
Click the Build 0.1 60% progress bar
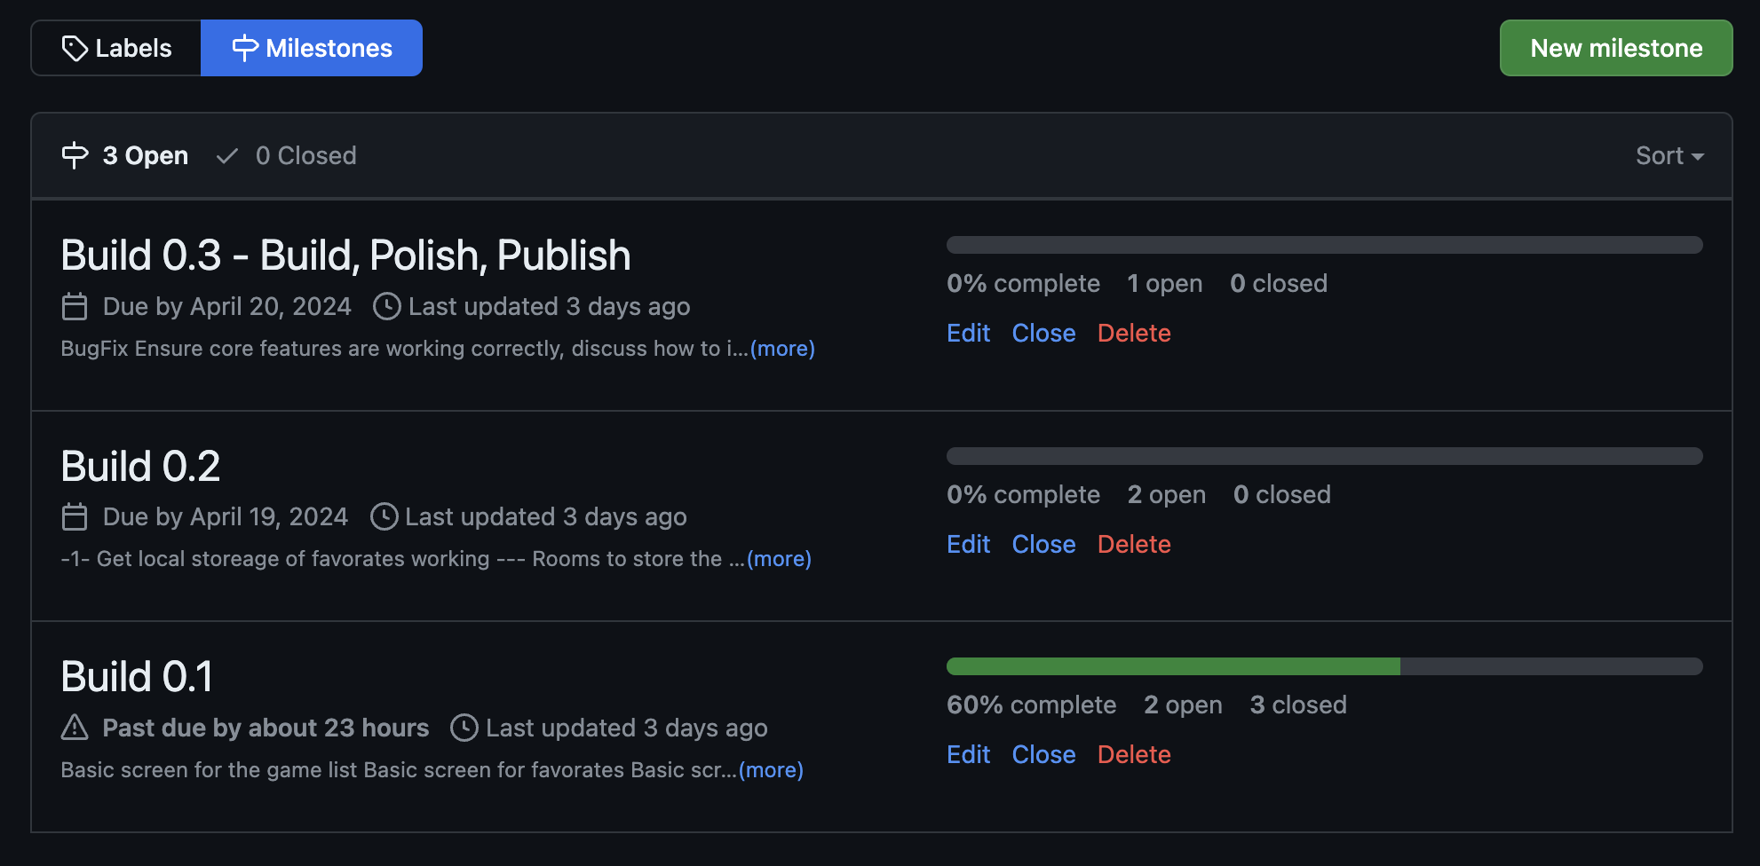1325,666
